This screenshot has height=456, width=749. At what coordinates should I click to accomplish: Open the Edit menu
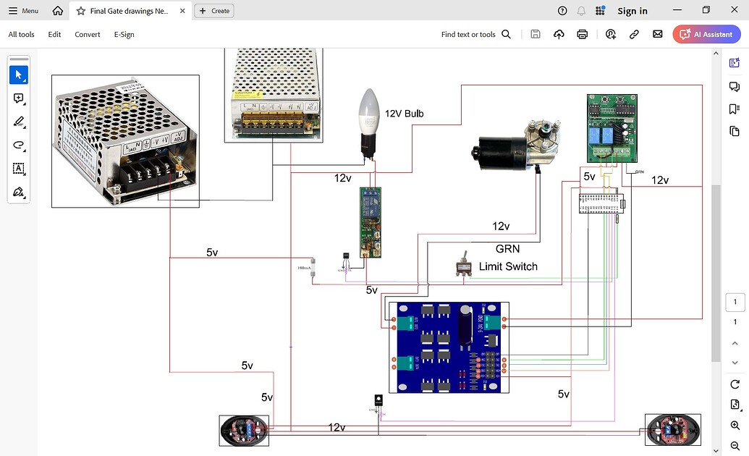coord(54,34)
